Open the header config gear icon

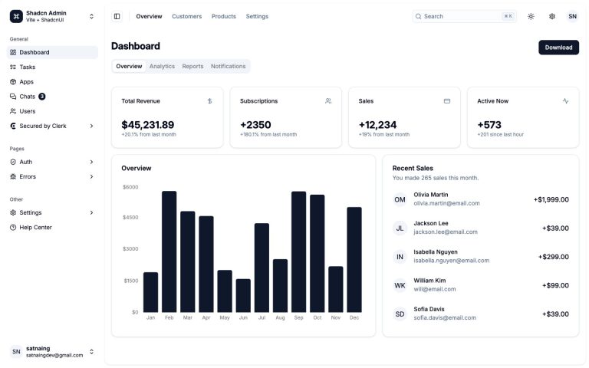click(x=552, y=17)
